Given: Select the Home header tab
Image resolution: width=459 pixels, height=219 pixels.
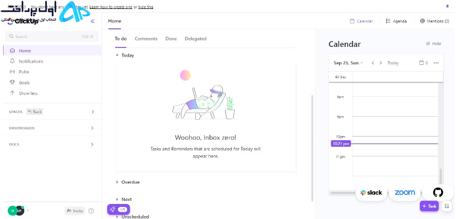Looking at the screenshot, I should pyautogui.click(x=114, y=21).
